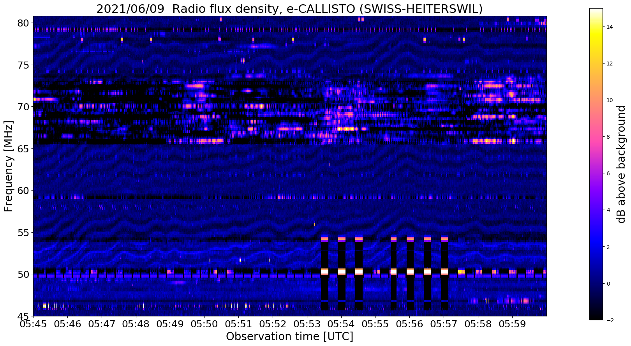Click the 05:51 time tick label

[x=239, y=324]
